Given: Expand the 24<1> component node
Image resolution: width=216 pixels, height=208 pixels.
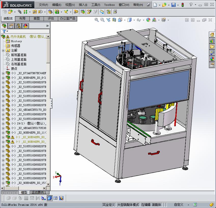Looking at the screenshot, I should (3, 124).
